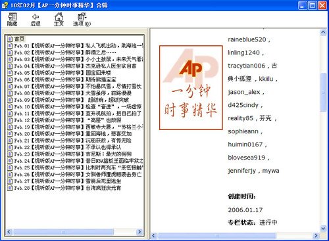Open Feb. 04 topic 杰克逊私人医生欲自首
This screenshot has height=241, width=329.
[75, 66]
